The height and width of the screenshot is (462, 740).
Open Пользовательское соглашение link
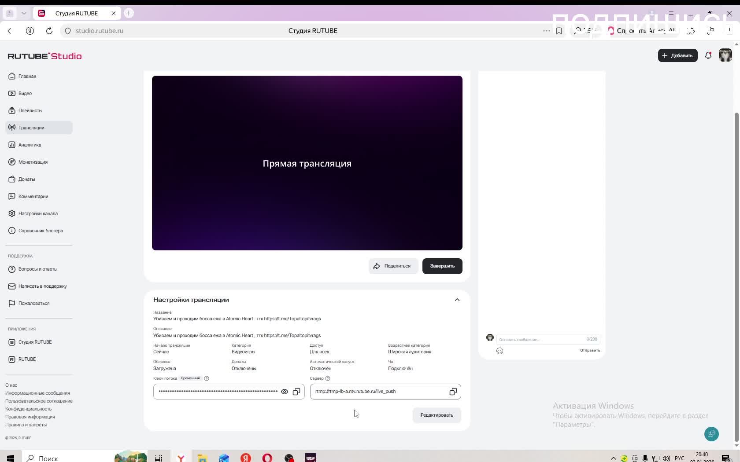click(39, 401)
